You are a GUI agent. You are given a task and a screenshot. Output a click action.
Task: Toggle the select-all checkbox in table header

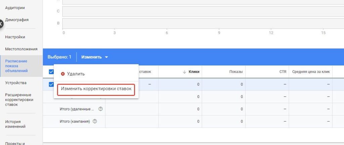tap(51, 71)
